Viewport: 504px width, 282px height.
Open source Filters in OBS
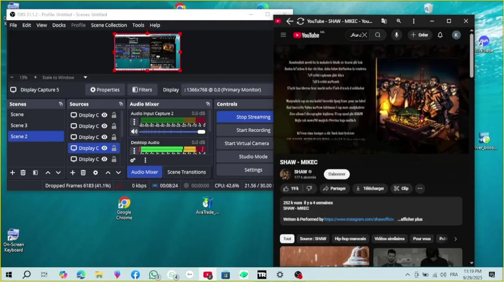[142, 90]
